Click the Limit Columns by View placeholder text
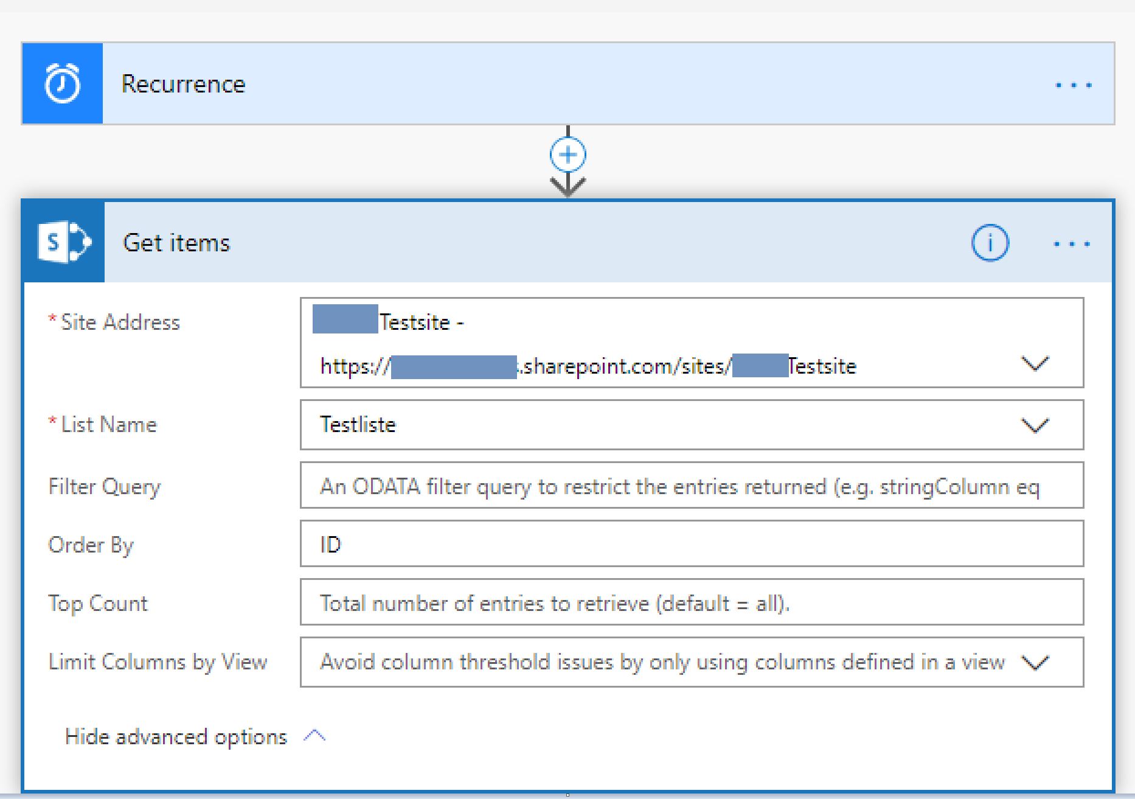Screen dimensions: 1135x799 (x=662, y=662)
